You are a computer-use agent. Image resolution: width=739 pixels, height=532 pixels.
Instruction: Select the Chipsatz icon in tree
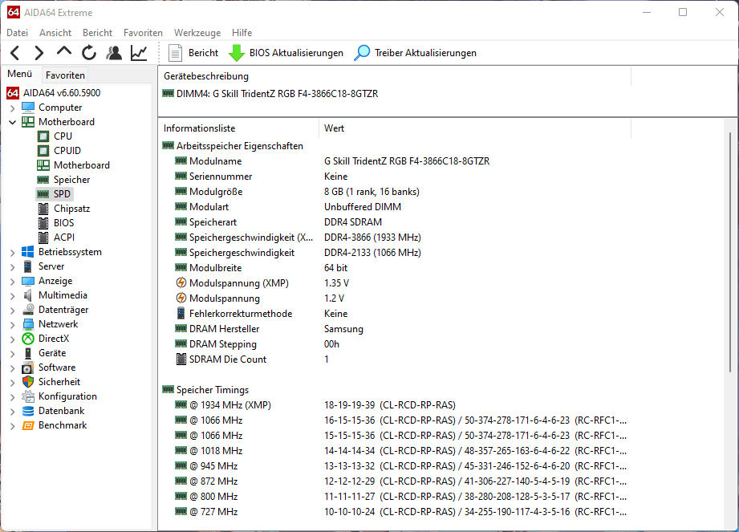pyautogui.click(x=43, y=209)
